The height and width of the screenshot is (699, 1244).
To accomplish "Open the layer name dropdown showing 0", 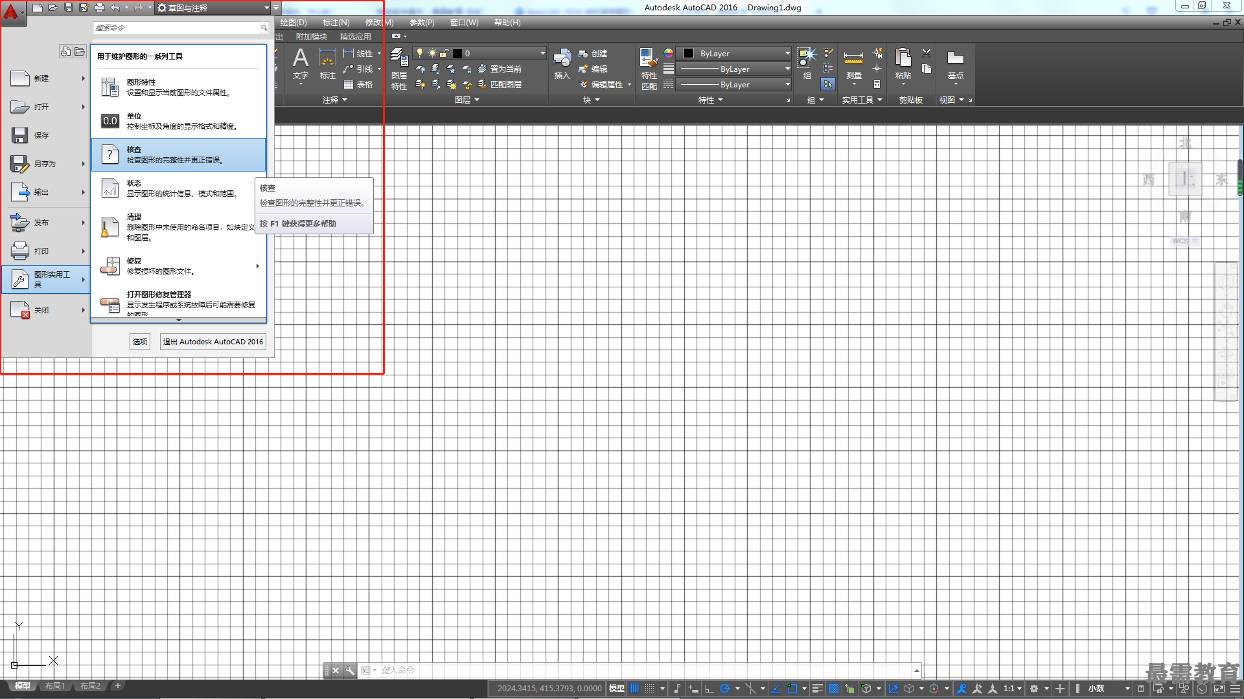I will (x=480, y=53).
